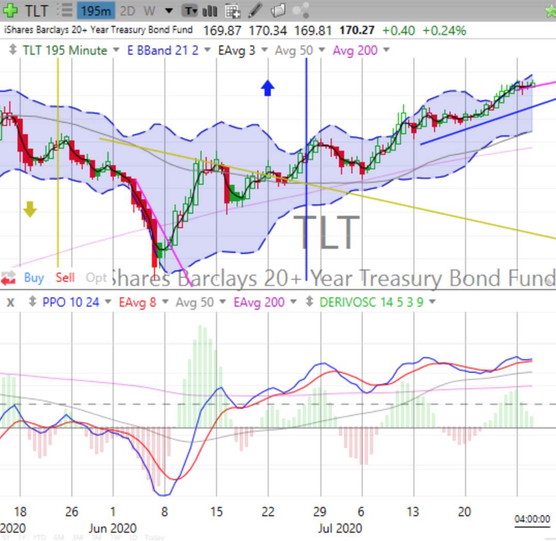Screen dimensions: 556x541
Task: Select the YTD range below the chart
Action: coord(39,537)
